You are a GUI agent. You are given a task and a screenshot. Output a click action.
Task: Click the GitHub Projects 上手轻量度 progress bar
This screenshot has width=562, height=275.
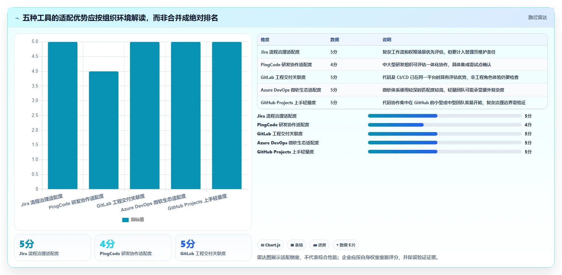click(445, 152)
